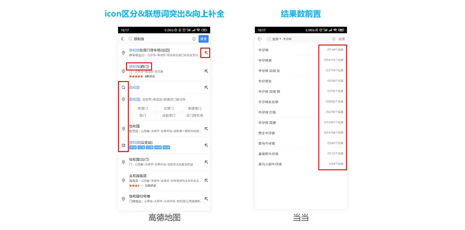The height and width of the screenshot is (230, 465).
Task: Tap 约11491个结果 count
Action: (x=334, y=123)
